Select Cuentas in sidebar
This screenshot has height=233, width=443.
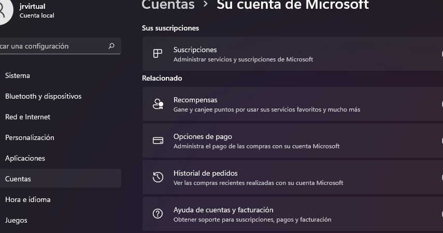click(61, 179)
